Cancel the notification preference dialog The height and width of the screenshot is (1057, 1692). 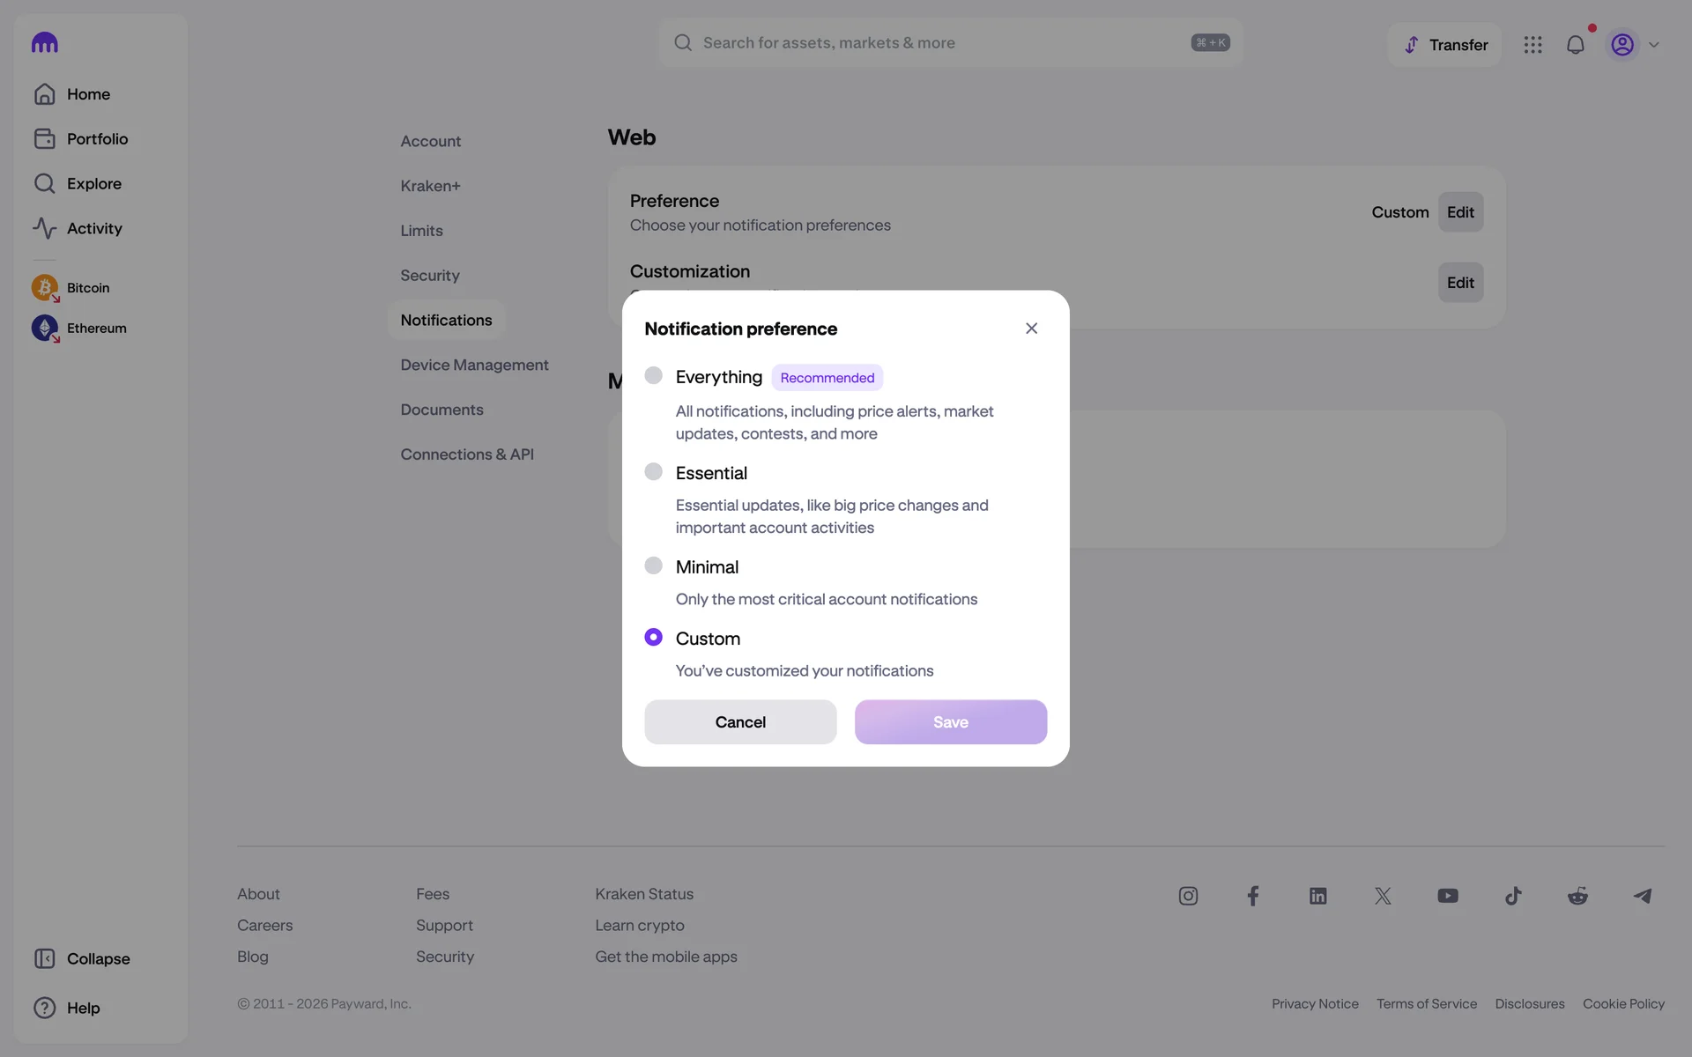click(740, 721)
